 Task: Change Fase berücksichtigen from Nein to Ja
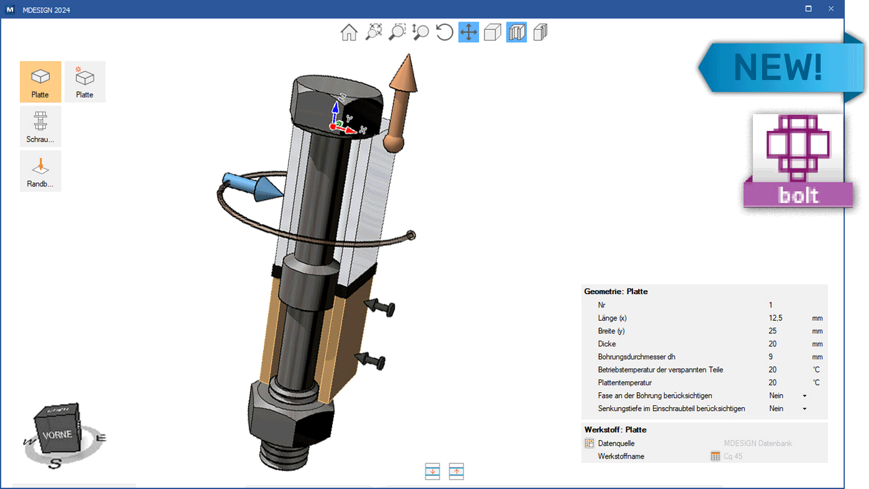(x=804, y=395)
